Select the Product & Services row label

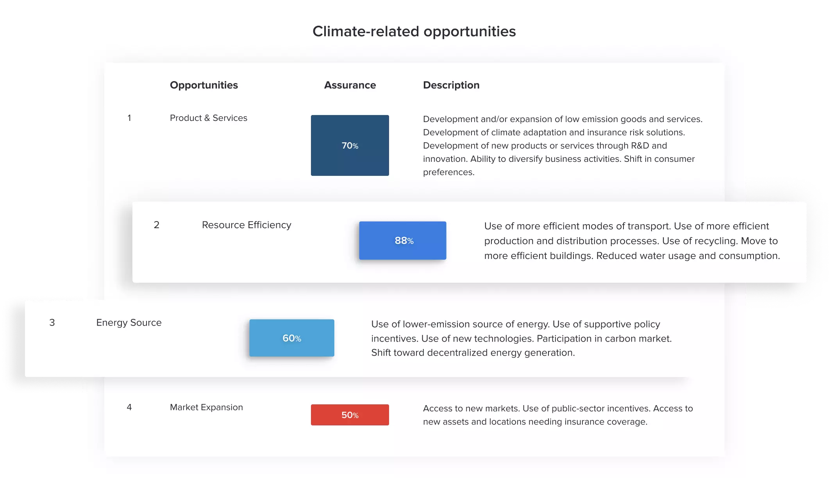pyautogui.click(x=209, y=118)
